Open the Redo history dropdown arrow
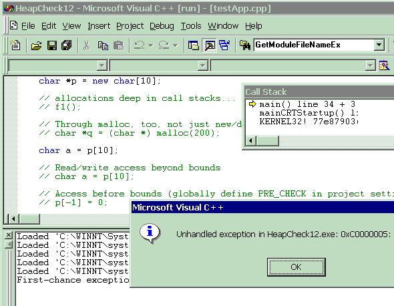The height and width of the screenshot is (306, 394). [176, 45]
